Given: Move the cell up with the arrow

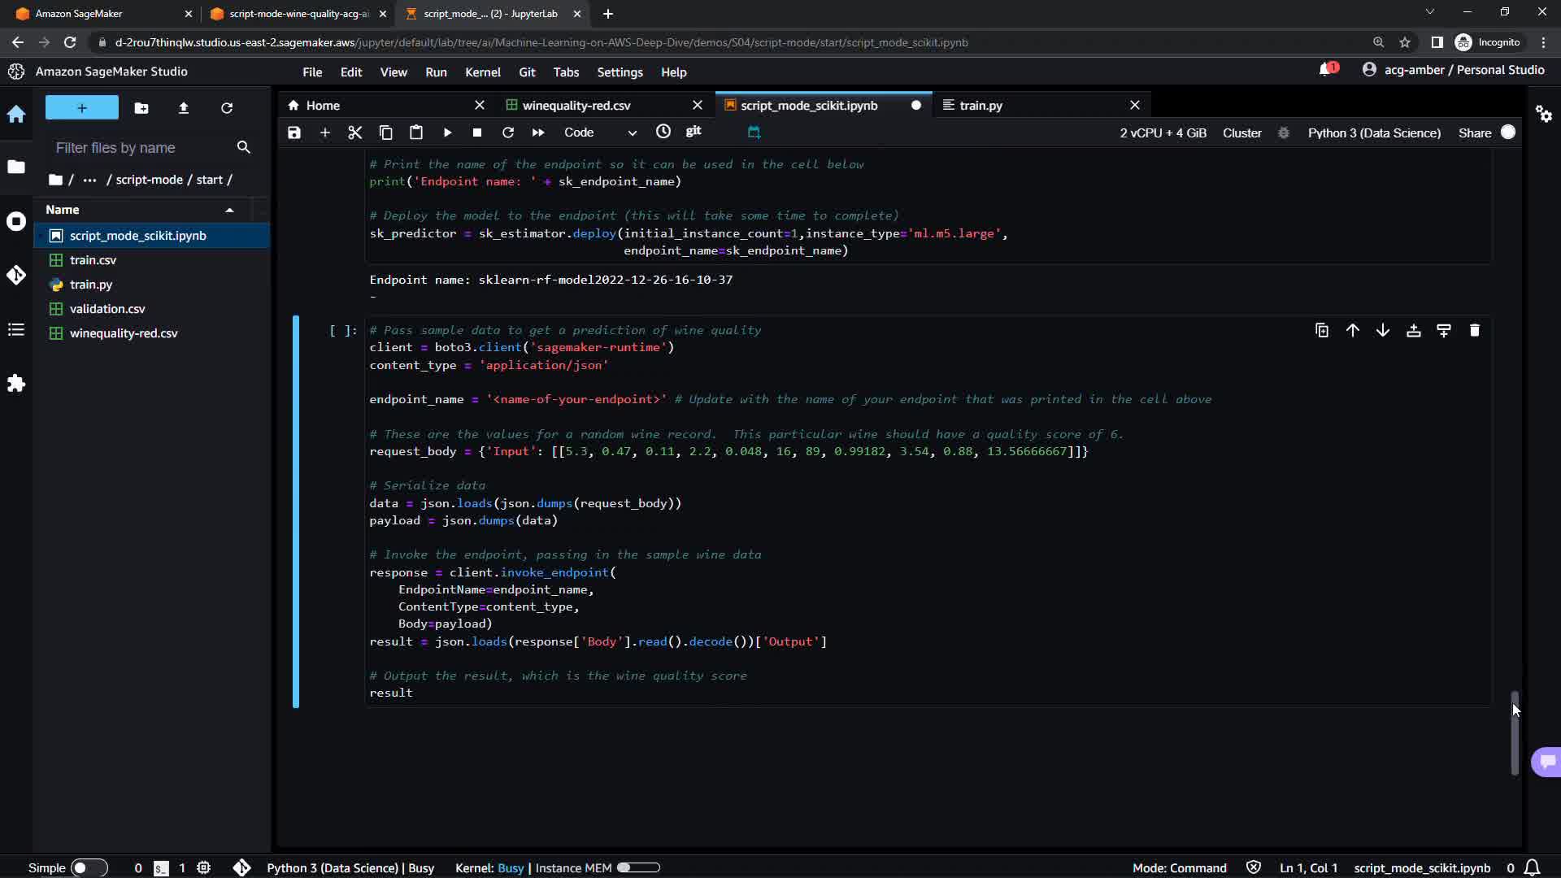Looking at the screenshot, I should click(x=1353, y=330).
